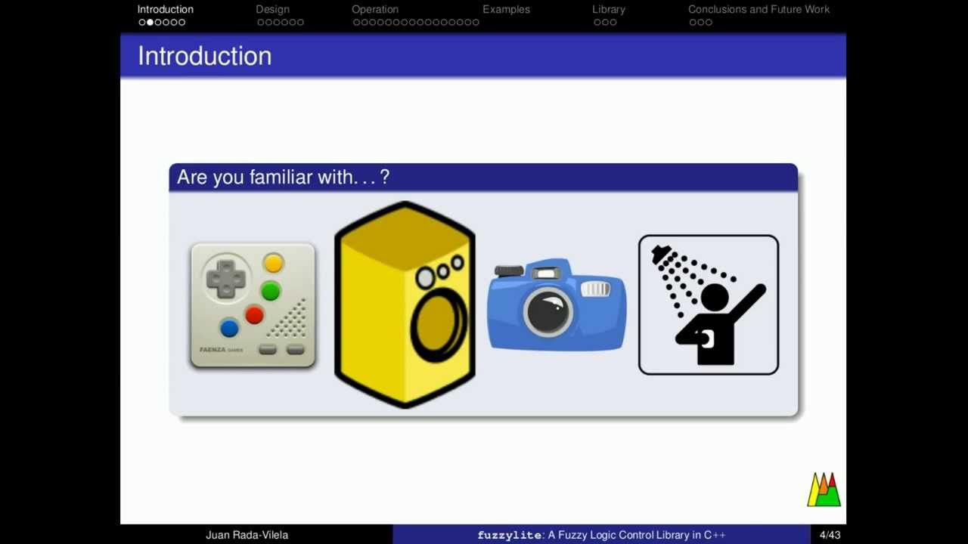Click the shower head in the pictogram
The height and width of the screenshot is (544, 968).
(662, 255)
